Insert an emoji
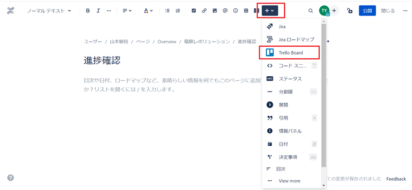 pos(236,11)
